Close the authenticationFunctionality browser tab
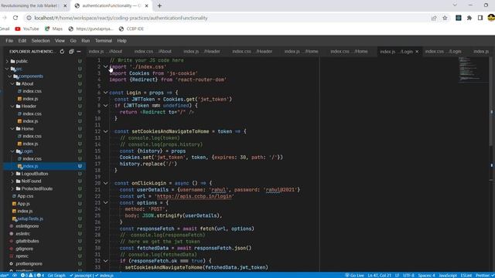The image size is (495, 278). click(x=146, y=5)
